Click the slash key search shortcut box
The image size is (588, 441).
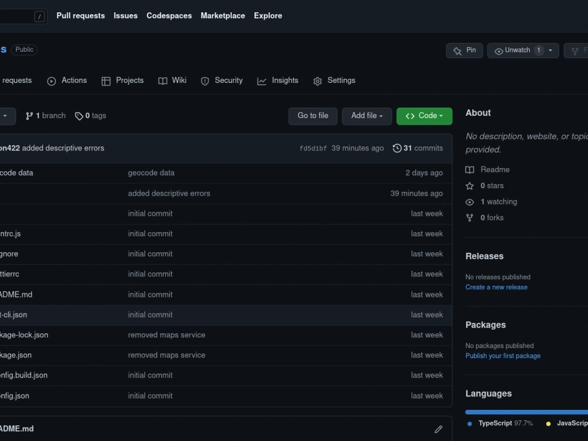pos(39,16)
